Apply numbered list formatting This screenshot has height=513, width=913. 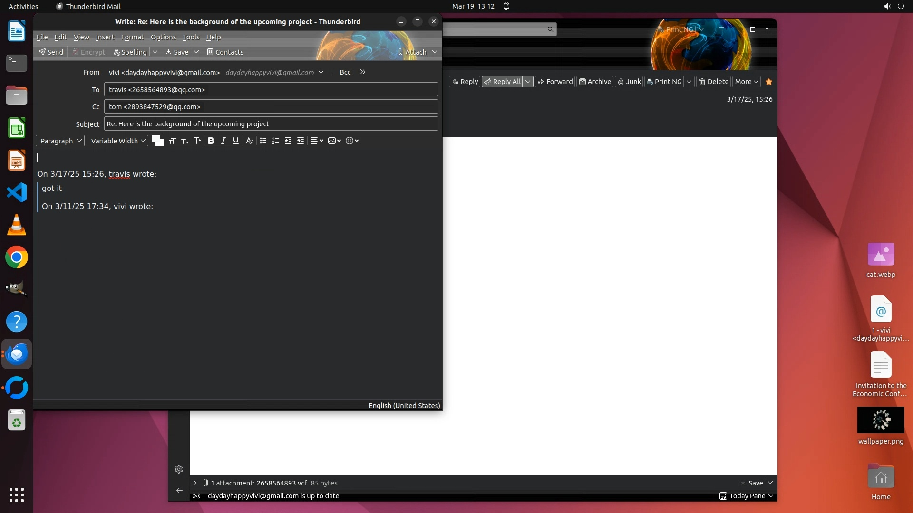pos(275,141)
